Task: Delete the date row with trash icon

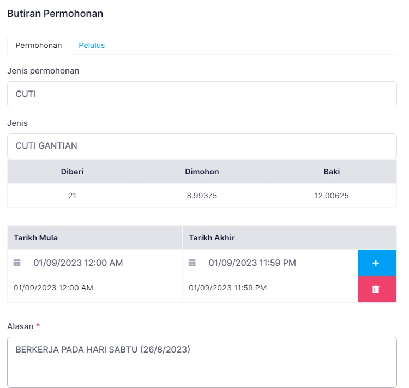Action: click(377, 289)
